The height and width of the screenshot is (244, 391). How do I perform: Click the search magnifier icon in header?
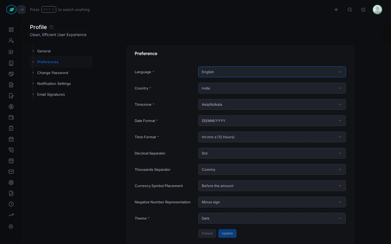click(x=350, y=9)
